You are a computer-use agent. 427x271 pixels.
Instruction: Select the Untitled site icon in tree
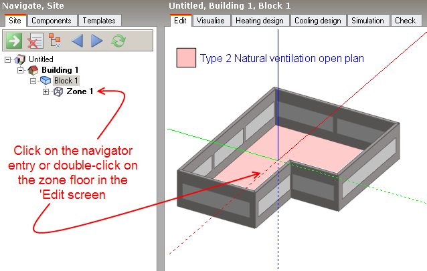(x=19, y=59)
